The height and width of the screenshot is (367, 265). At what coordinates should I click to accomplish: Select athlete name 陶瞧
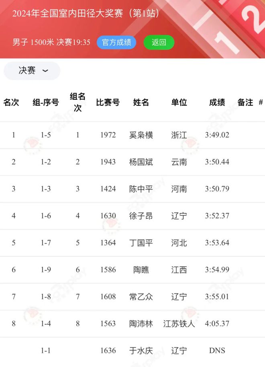[141, 270]
